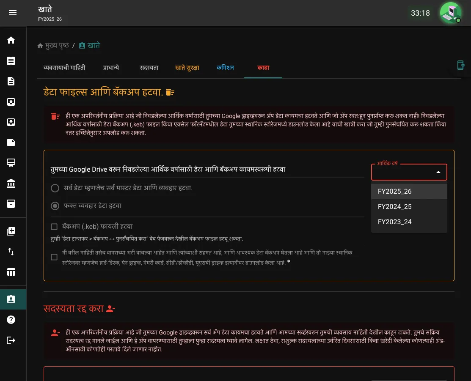Select the highlighted Accounts badge sidebar icon

(11, 299)
